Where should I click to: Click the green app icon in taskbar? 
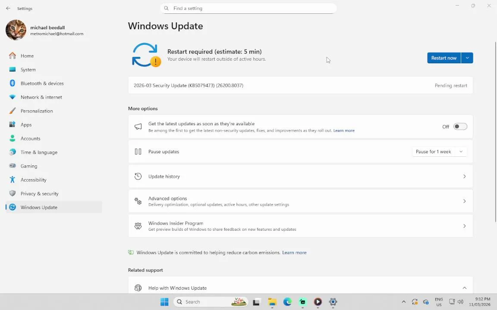[x=302, y=302]
